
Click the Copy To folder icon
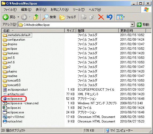(x=92, y=17)
